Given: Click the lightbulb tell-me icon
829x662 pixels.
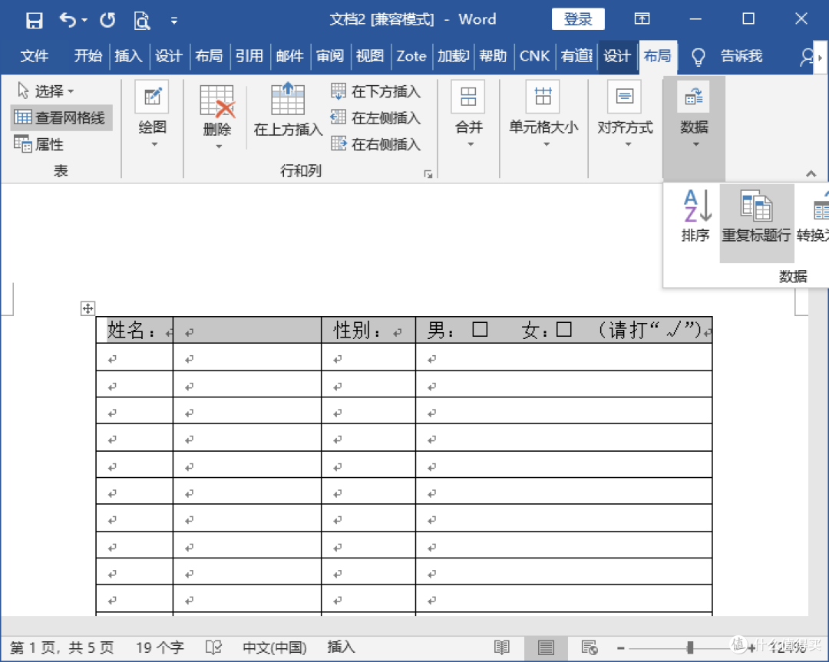Looking at the screenshot, I should click(x=699, y=57).
